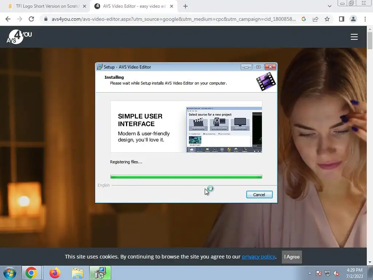373x280 pixels.
Task: Click the page vertical scrollbar thumb
Action: (x=370, y=40)
